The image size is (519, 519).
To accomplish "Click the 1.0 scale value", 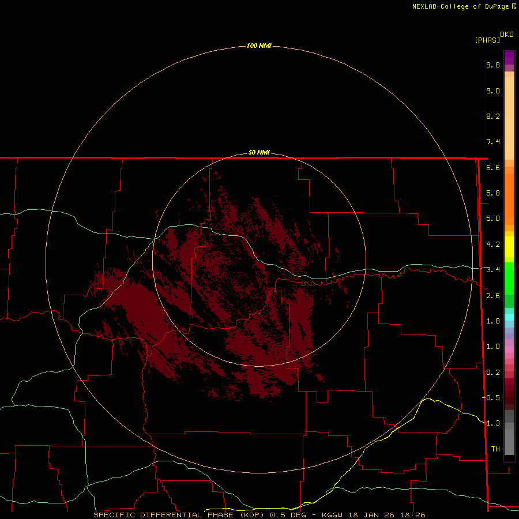I will [493, 347].
